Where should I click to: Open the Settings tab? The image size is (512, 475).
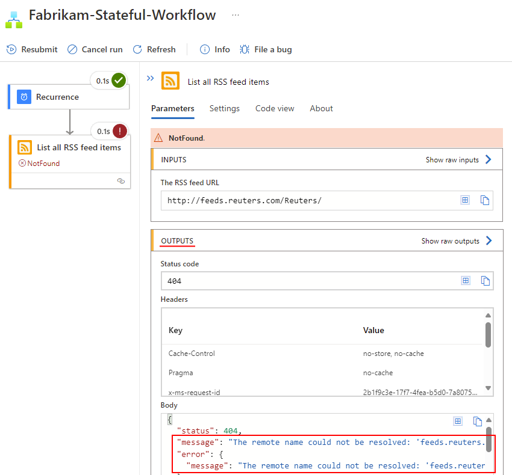coord(225,109)
